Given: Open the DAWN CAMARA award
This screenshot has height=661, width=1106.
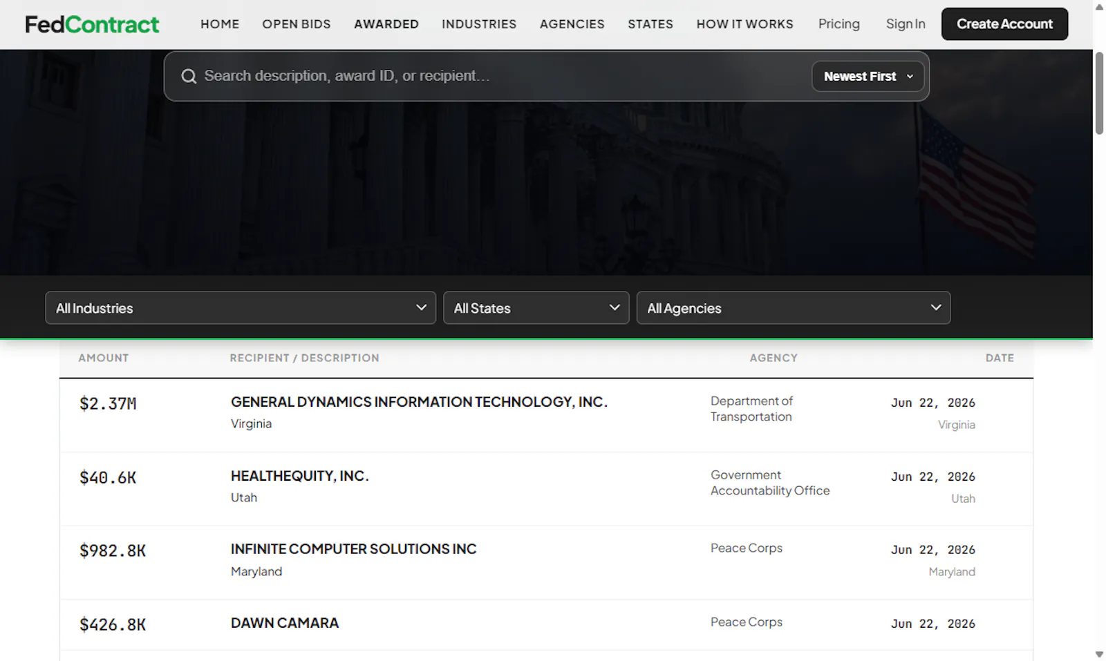Looking at the screenshot, I should pos(285,623).
